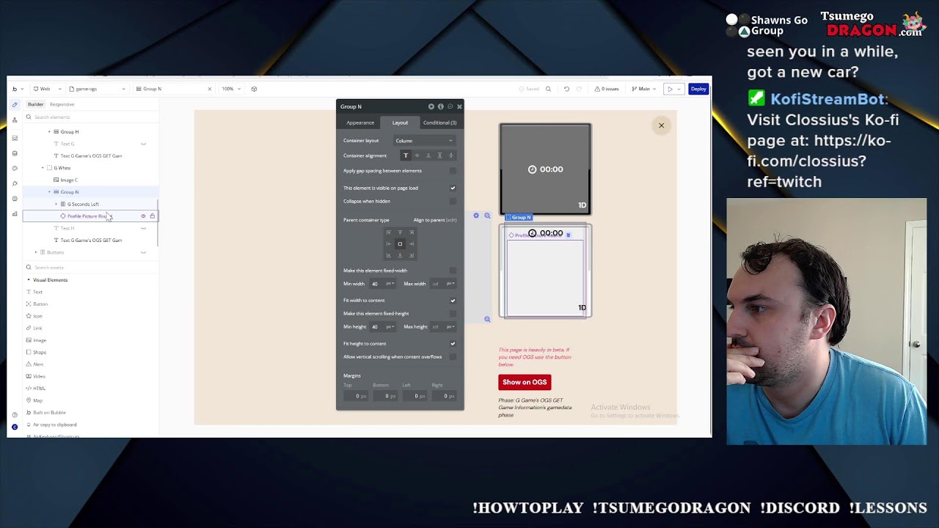Click the Min width value field
The height and width of the screenshot is (528, 939).
point(376,284)
